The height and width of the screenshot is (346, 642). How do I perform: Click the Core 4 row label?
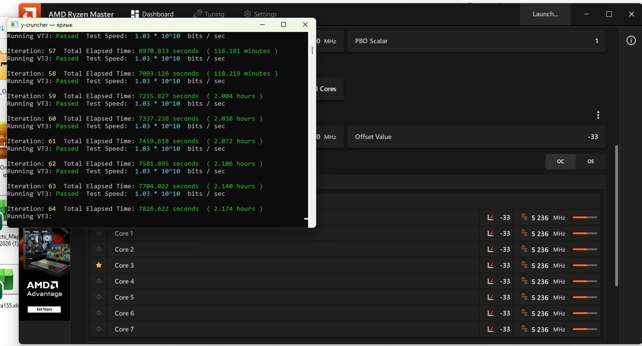point(124,281)
